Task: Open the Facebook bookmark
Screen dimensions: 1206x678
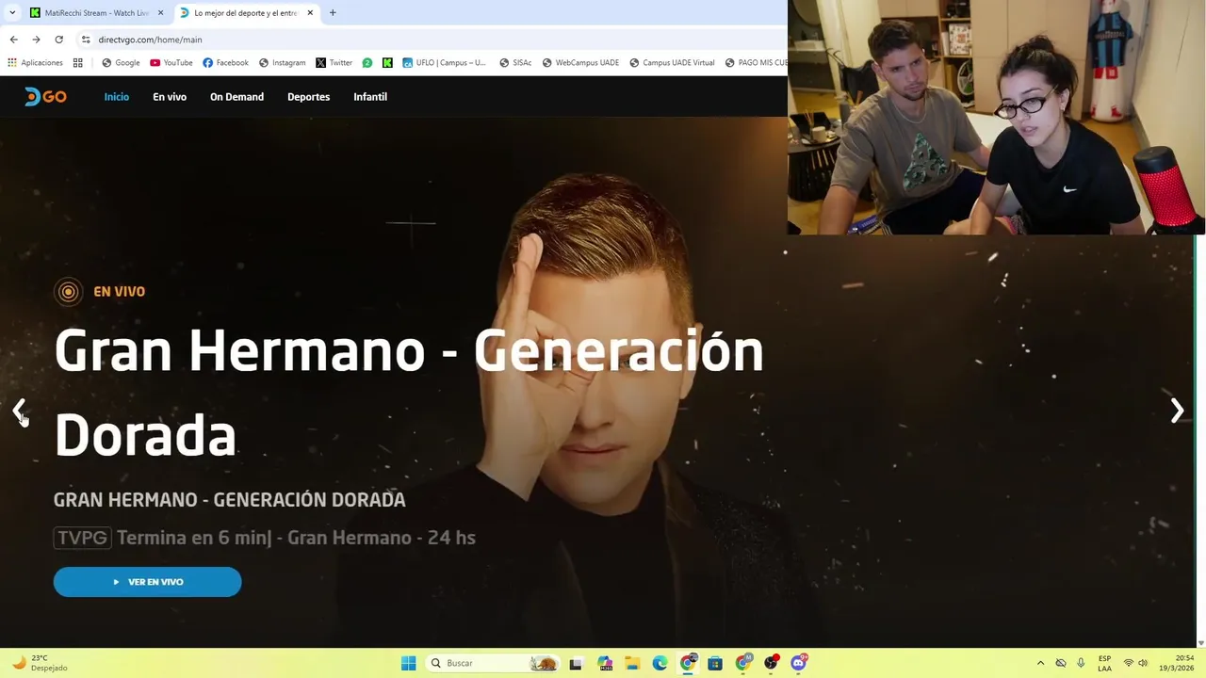Action: (x=225, y=63)
